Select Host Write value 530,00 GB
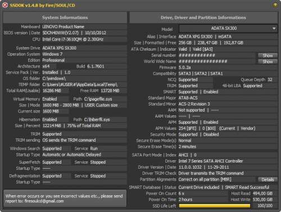281x212 pixels. (262, 200)
